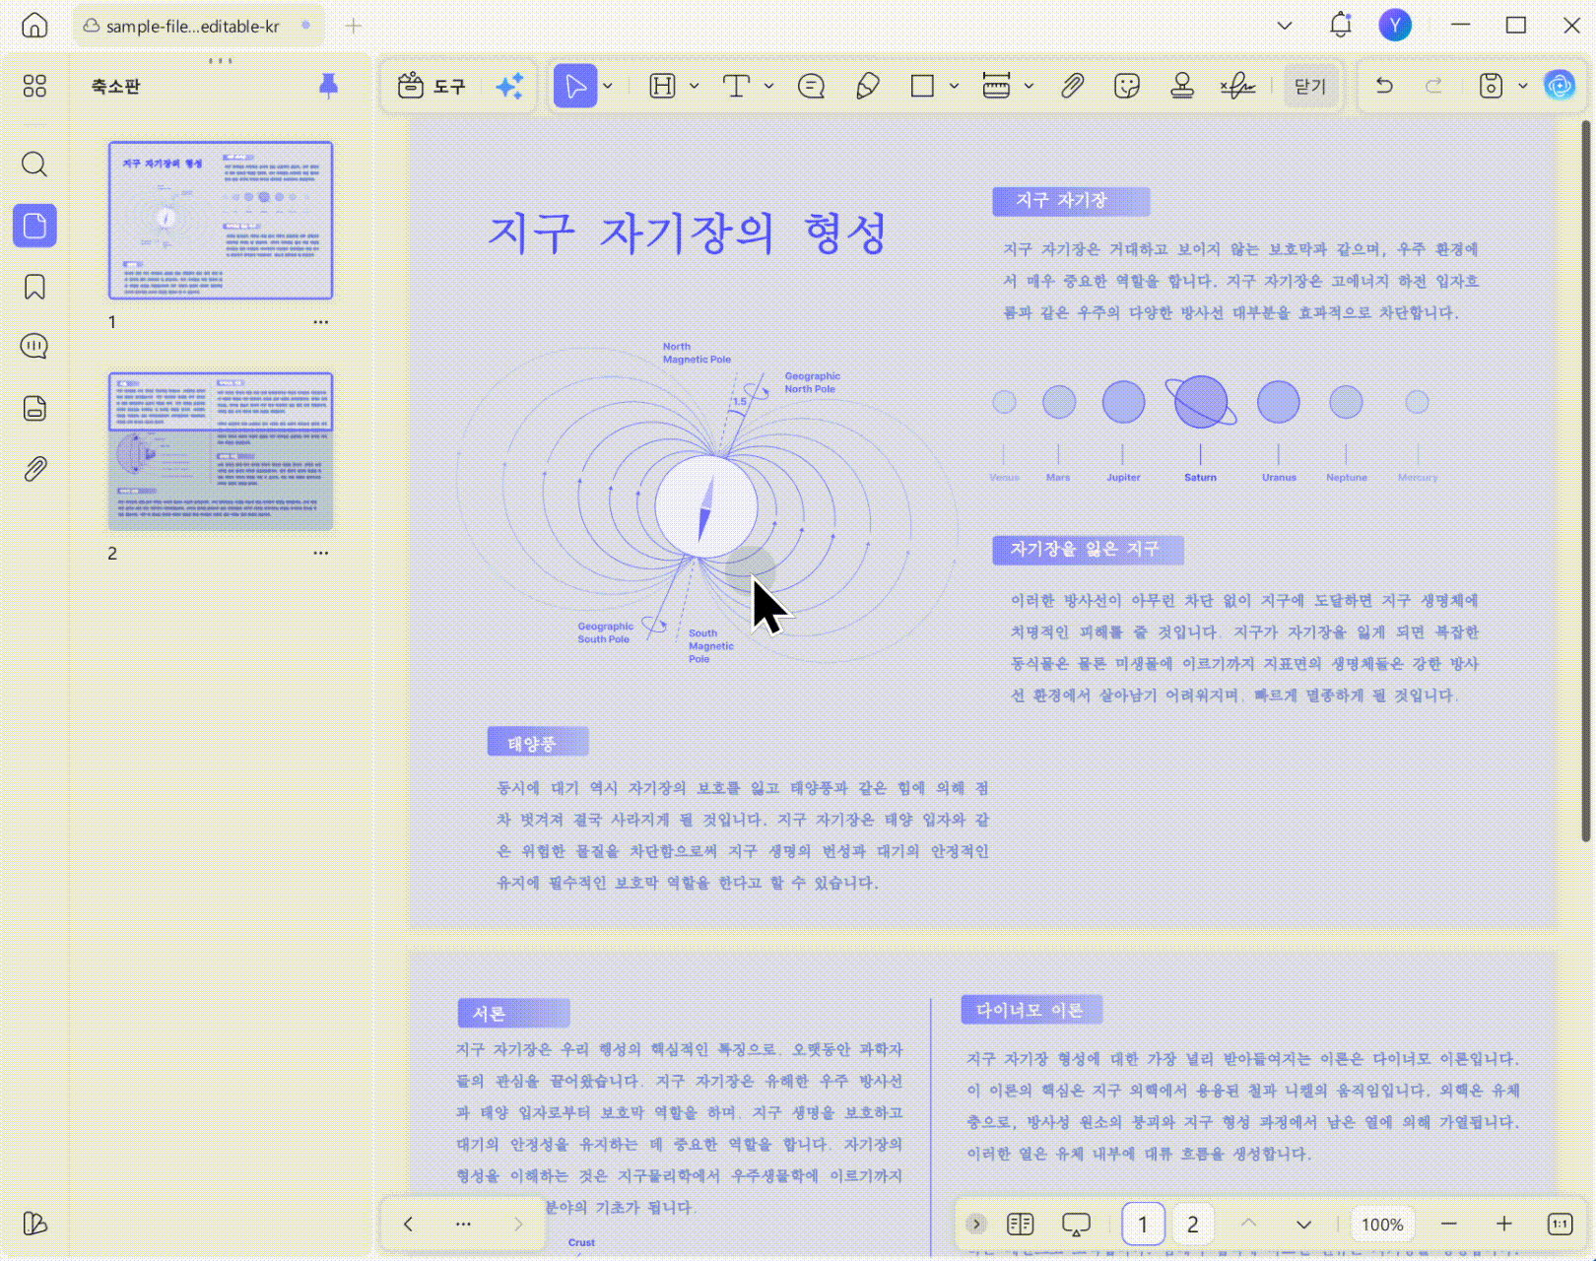Attach a file with paperclip tool
Screen dimensions: 1596x1261
coord(1072,87)
